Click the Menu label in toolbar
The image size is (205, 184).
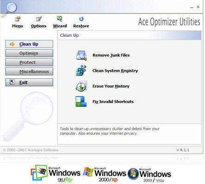pyautogui.click(x=18, y=26)
